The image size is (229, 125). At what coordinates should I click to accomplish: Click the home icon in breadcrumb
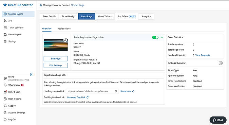point(41,5)
